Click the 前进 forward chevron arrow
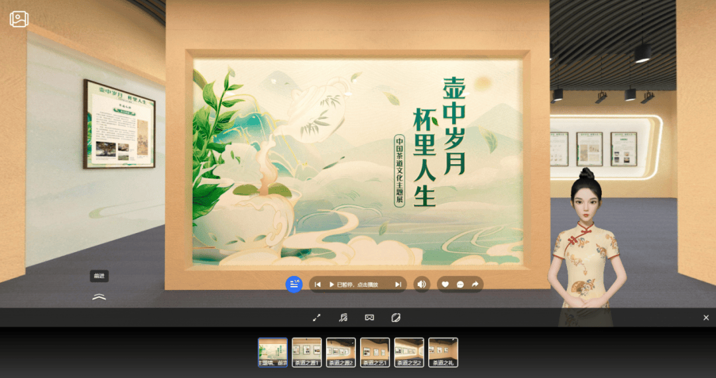This screenshot has width=716, height=378. click(99, 297)
